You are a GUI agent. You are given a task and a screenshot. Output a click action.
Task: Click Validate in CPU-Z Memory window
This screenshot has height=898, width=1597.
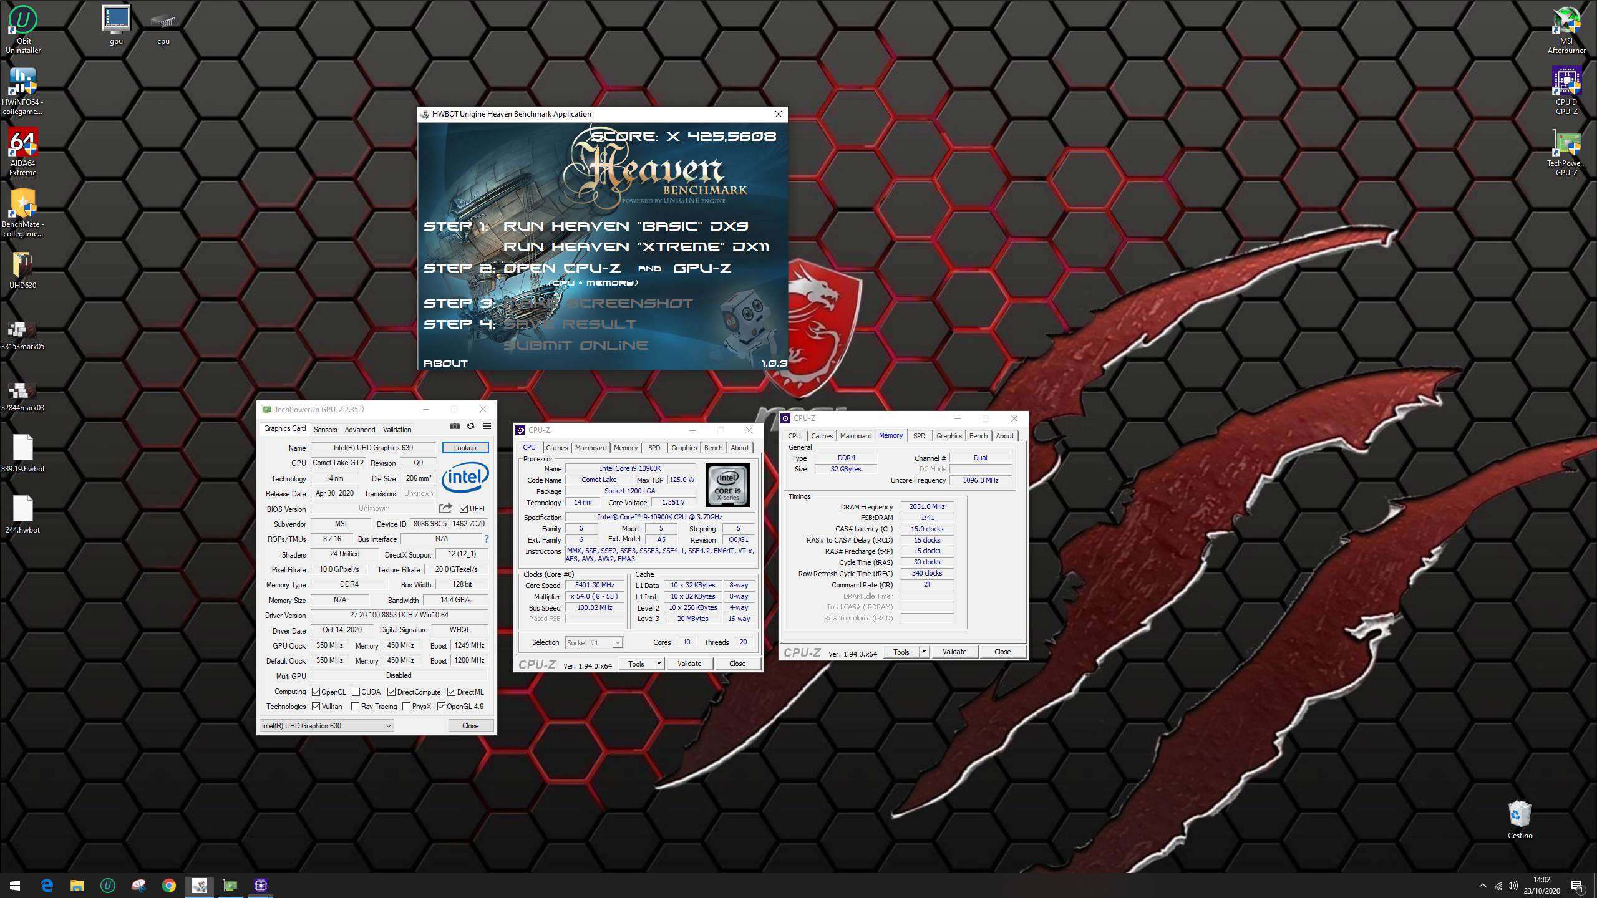tap(954, 652)
